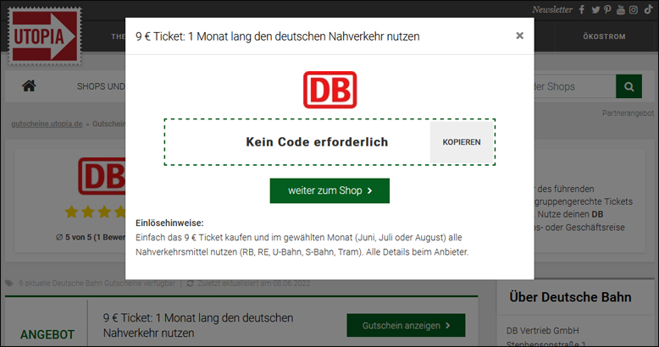Click the KOPIEREN button
This screenshot has width=659, height=347.
click(x=461, y=142)
